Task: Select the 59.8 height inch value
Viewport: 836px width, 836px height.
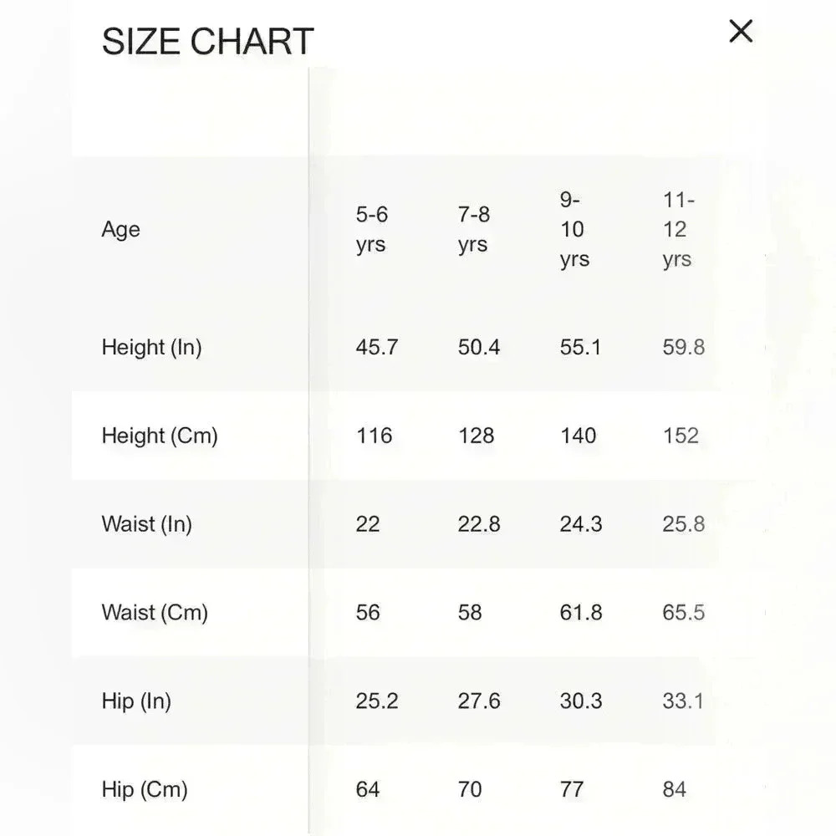Action: click(x=683, y=347)
